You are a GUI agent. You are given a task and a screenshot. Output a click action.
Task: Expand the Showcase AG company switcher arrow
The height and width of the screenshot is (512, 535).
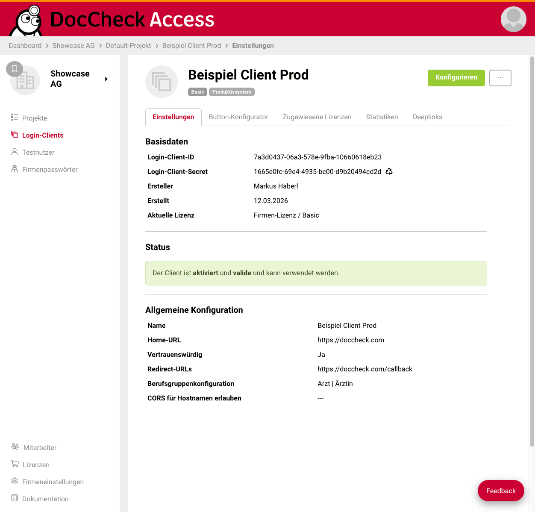(x=106, y=79)
